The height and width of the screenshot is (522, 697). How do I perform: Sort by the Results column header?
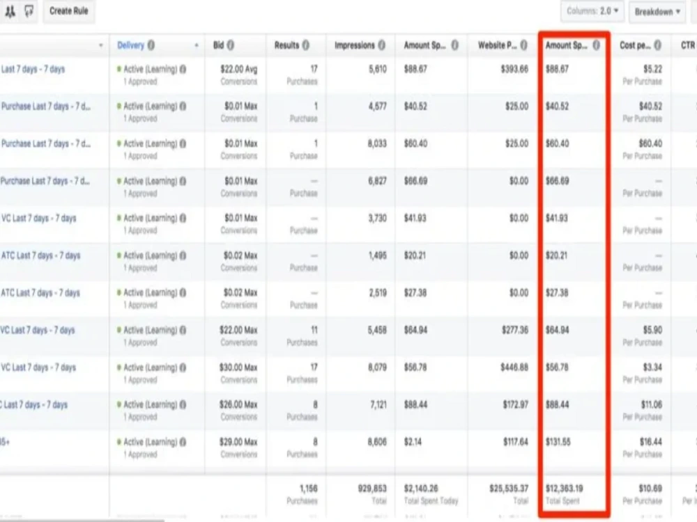pos(286,45)
